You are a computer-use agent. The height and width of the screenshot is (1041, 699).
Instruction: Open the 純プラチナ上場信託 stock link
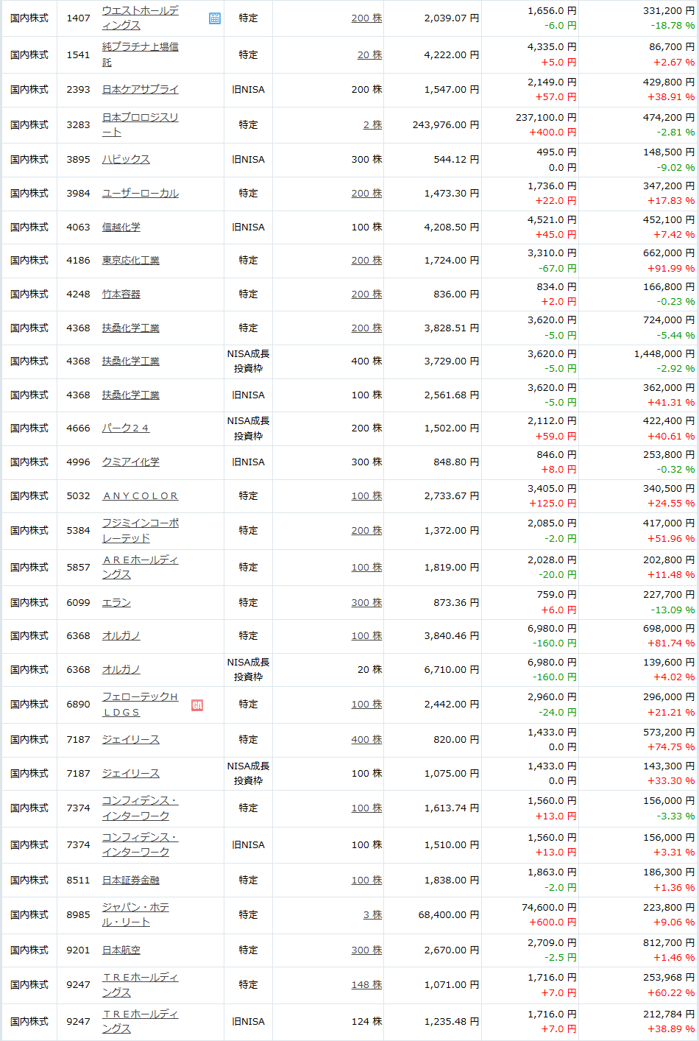click(140, 54)
